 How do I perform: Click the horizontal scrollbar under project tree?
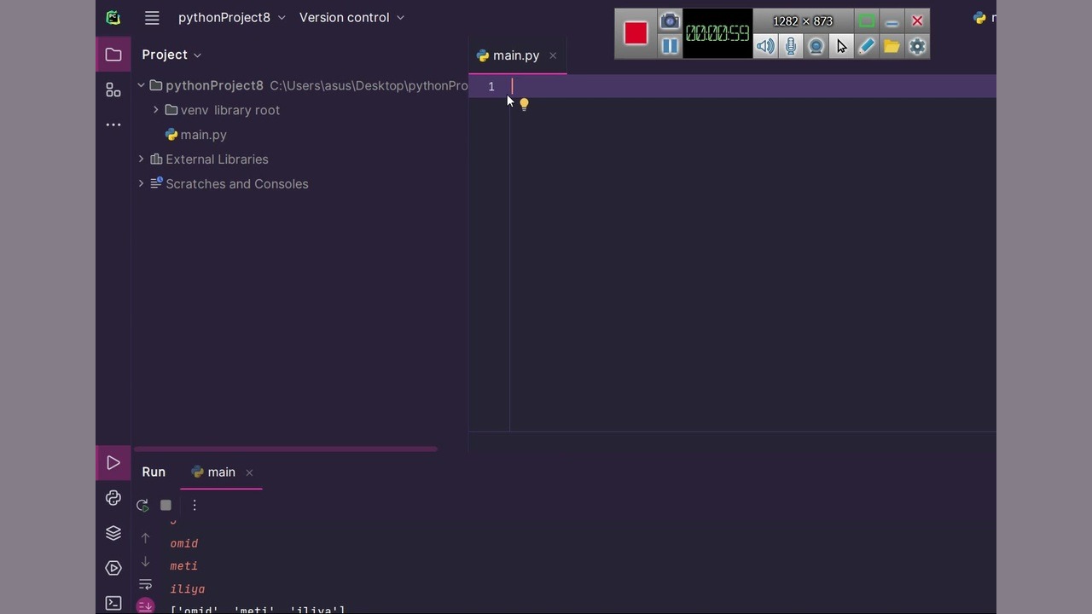click(285, 449)
